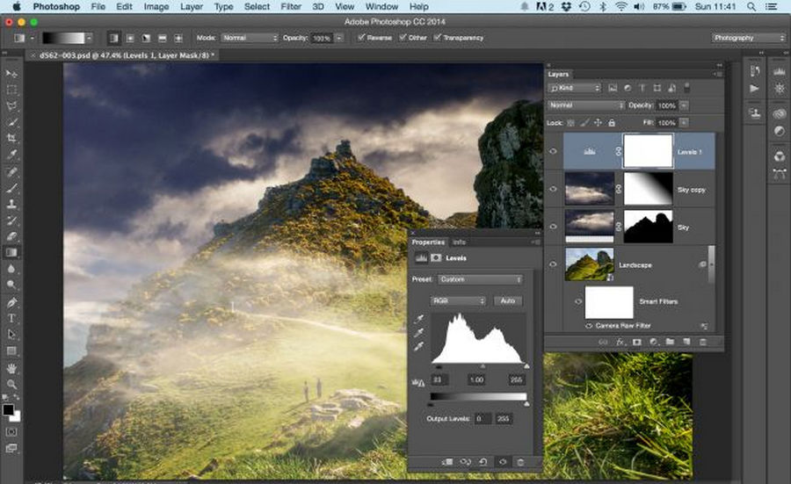Select the Rectangular Marquee tool
This screenshot has height=484, width=791.
[x=11, y=90]
